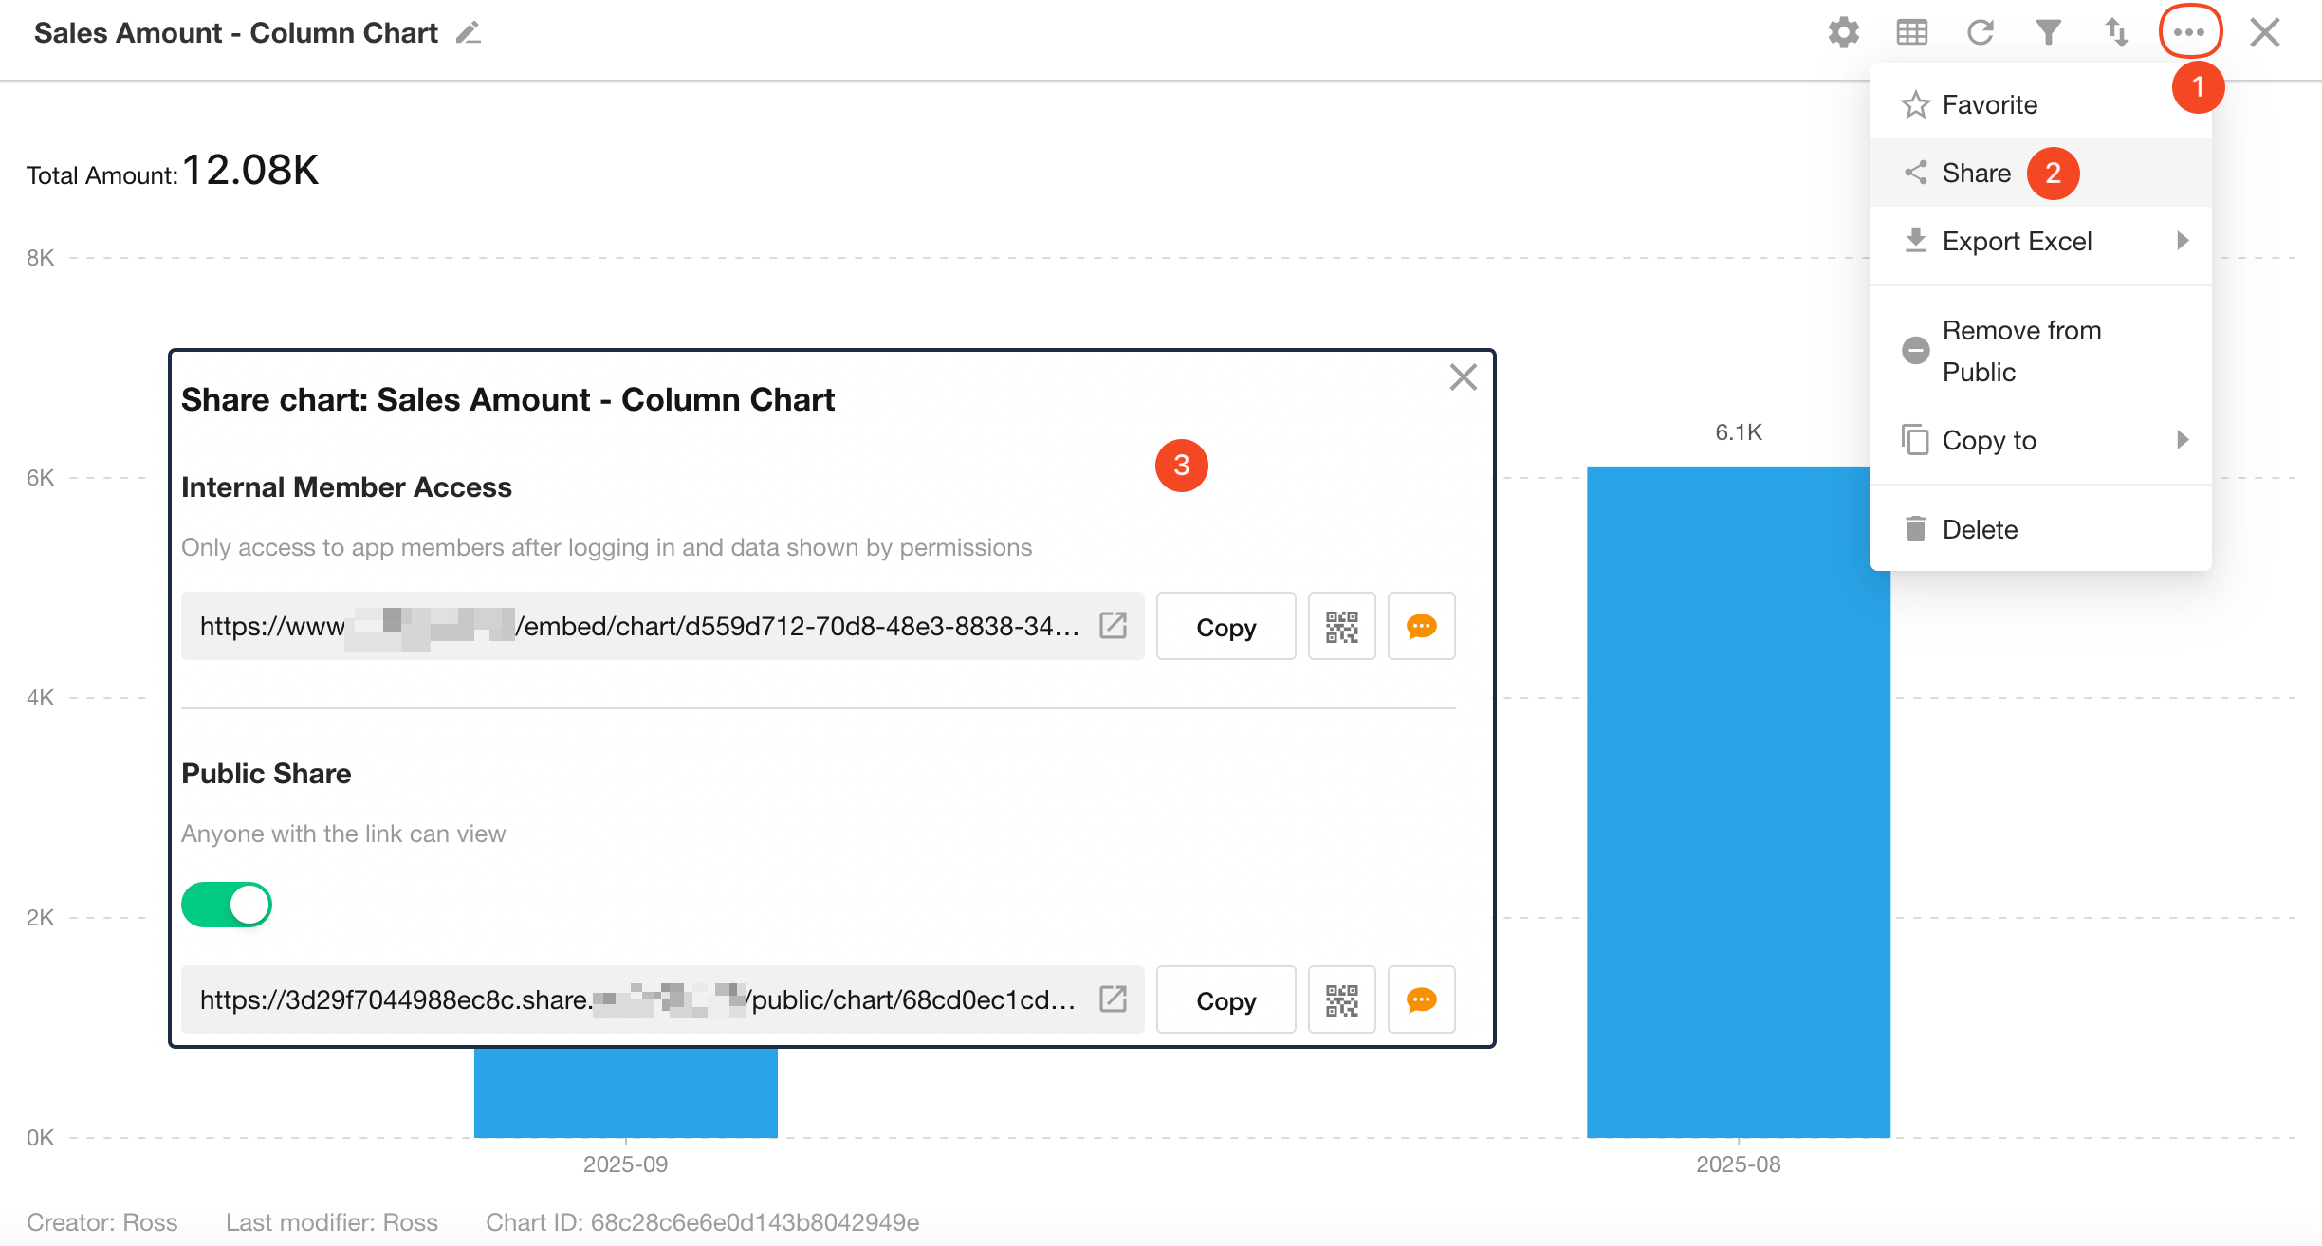2322x1246 pixels.
Task: Show QR code for public link
Action: [x=1341, y=999]
